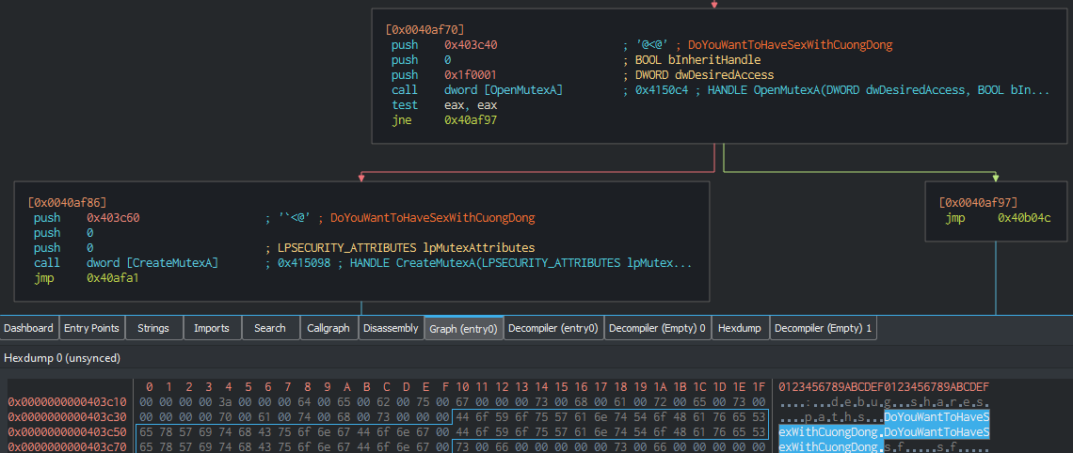Switch to the Callgraph tab
Image resolution: width=1073 pixels, height=453 pixels.
point(328,328)
